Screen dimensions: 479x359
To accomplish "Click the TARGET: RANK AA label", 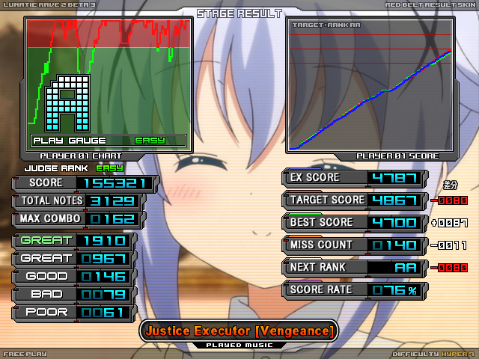I will click(x=326, y=25).
